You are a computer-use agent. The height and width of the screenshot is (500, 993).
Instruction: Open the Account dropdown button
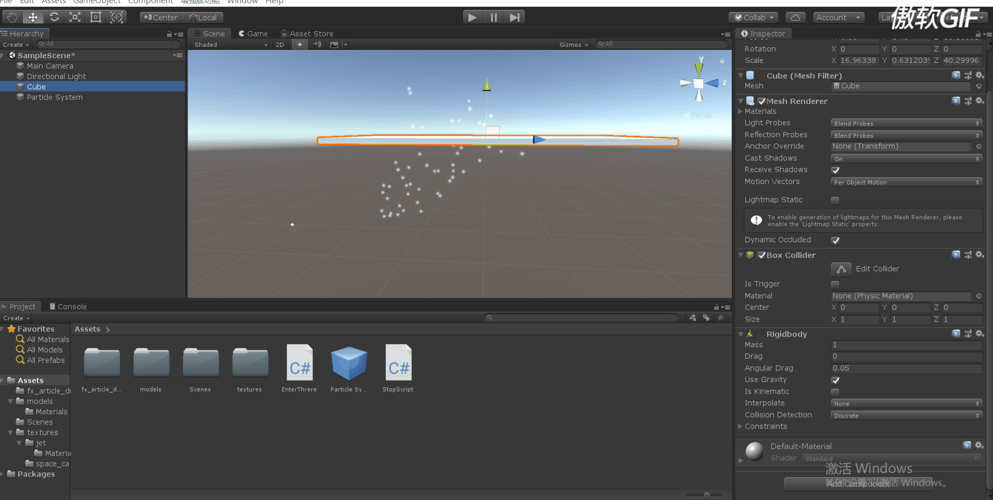(x=838, y=17)
